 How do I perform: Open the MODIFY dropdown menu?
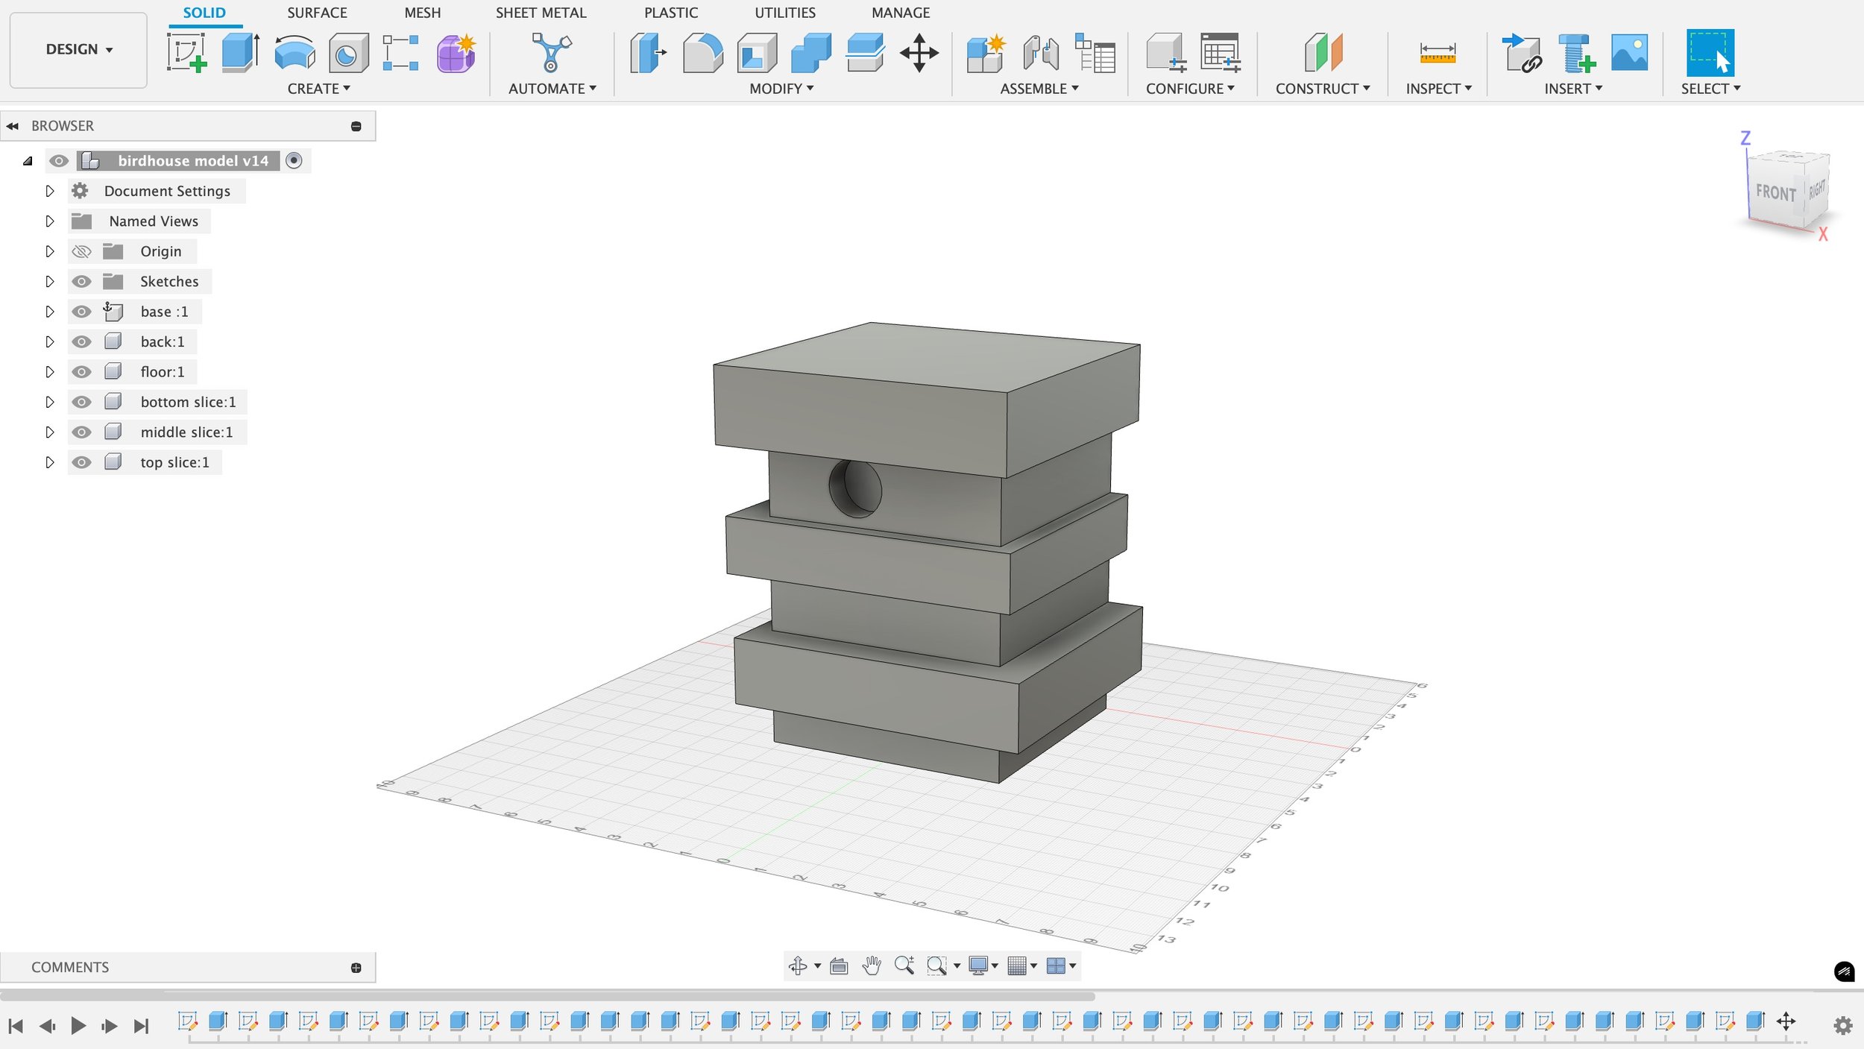click(781, 89)
